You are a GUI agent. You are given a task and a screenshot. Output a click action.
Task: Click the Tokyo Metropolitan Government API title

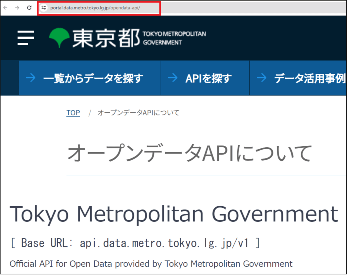pyautogui.click(x=174, y=214)
